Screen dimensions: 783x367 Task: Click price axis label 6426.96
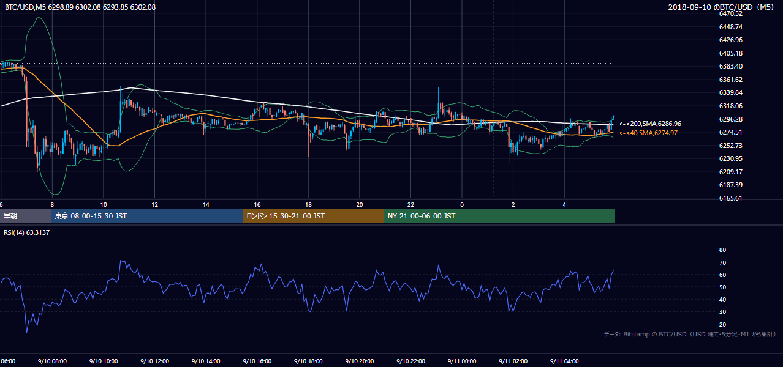[x=731, y=40]
